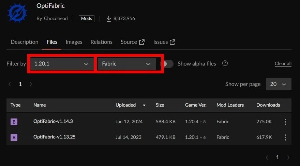Open options menu for OptiFabric-v1.14.3
The width and height of the screenshot is (300, 166).
(285, 122)
